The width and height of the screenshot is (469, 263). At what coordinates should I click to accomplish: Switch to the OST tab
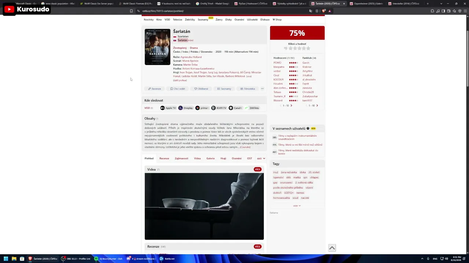pyautogui.click(x=250, y=159)
